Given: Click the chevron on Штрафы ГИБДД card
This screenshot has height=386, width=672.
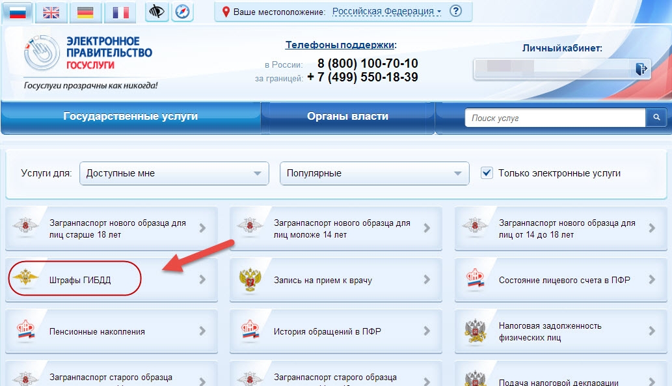Looking at the screenshot, I should pyautogui.click(x=203, y=280).
